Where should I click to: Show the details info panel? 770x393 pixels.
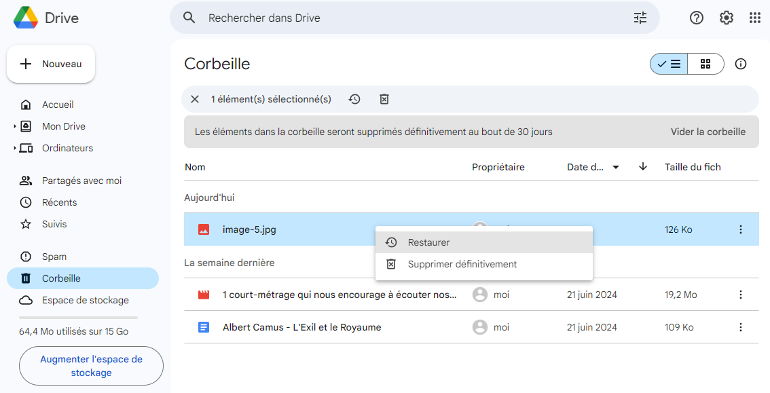tap(741, 64)
